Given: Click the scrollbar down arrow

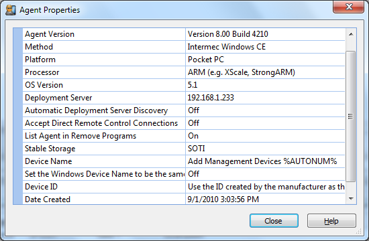Looking at the screenshot, I should 351,199.
